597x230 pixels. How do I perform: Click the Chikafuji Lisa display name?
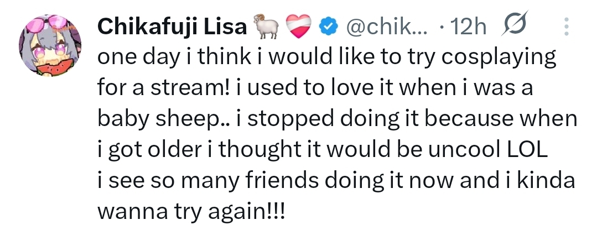click(171, 25)
